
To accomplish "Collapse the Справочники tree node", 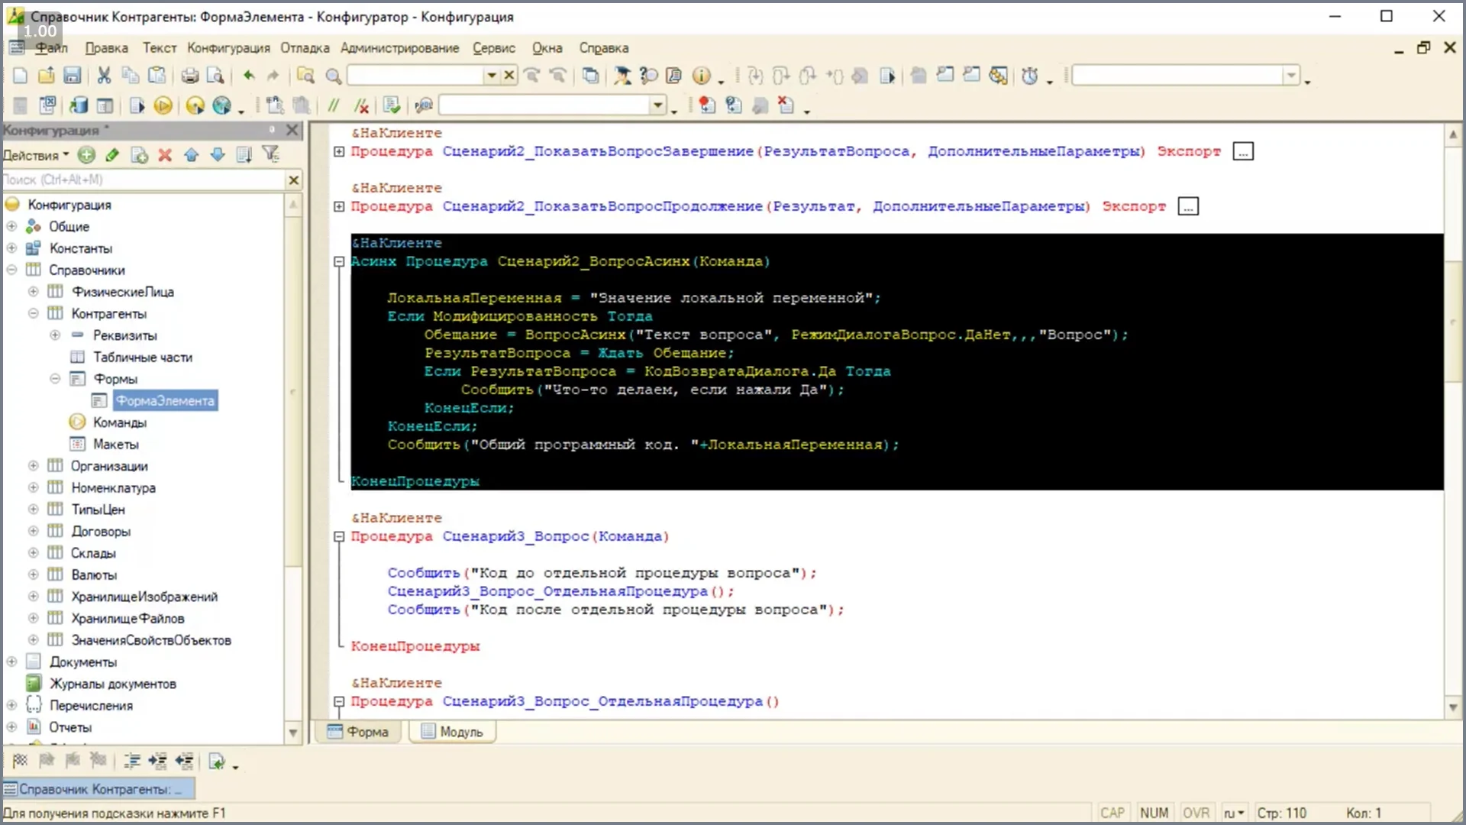I will pyautogui.click(x=11, y=270).
